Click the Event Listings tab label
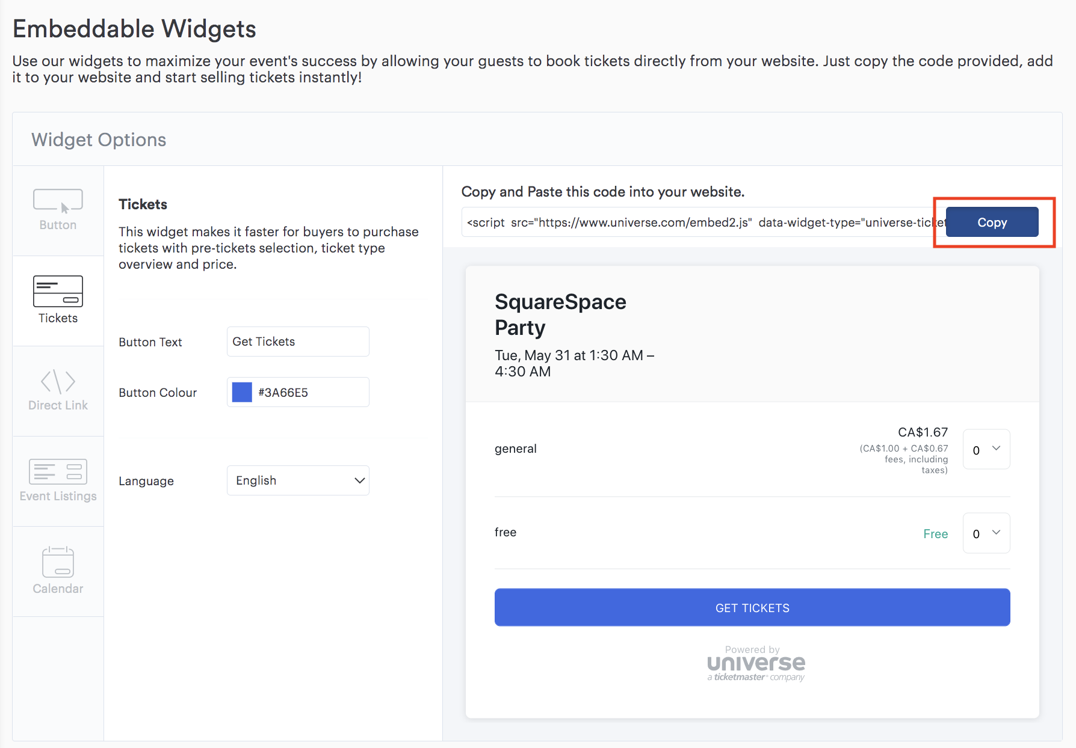Image resolution: width=1076 pixels, height=748 pixels. coord(58,496)
